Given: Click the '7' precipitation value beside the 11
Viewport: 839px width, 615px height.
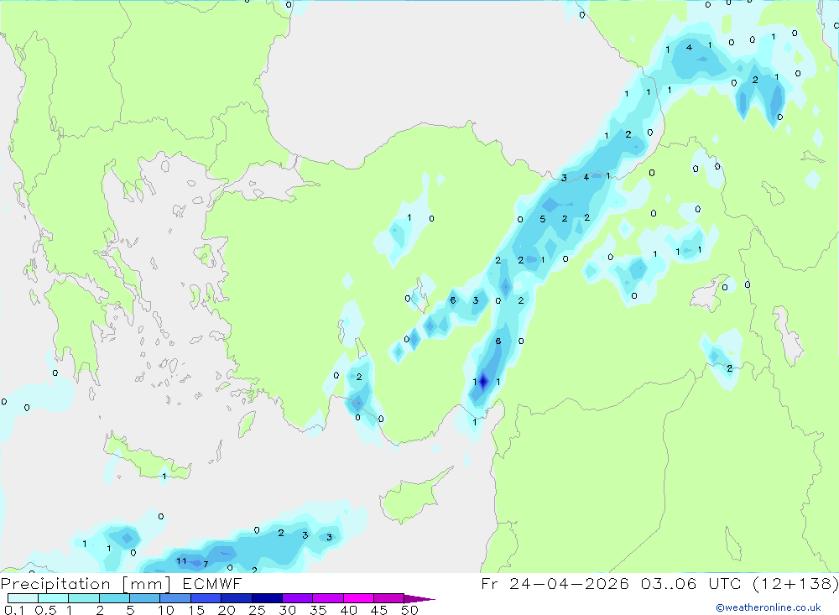Looking at the screenshot, I should click(206, 564).
